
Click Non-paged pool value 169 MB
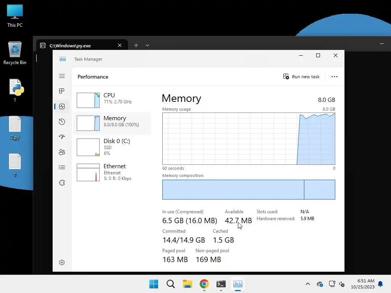[x=208, y=259]
